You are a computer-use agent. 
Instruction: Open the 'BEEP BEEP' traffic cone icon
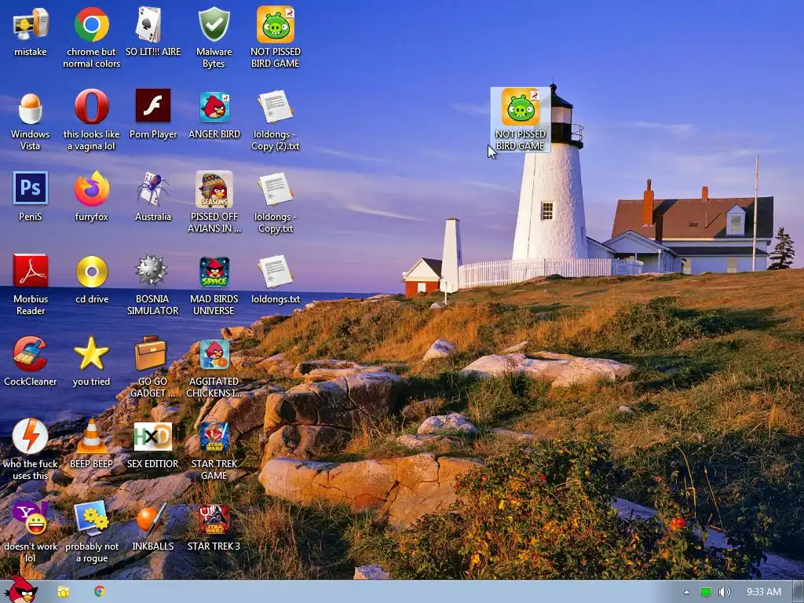pos(91,437)
